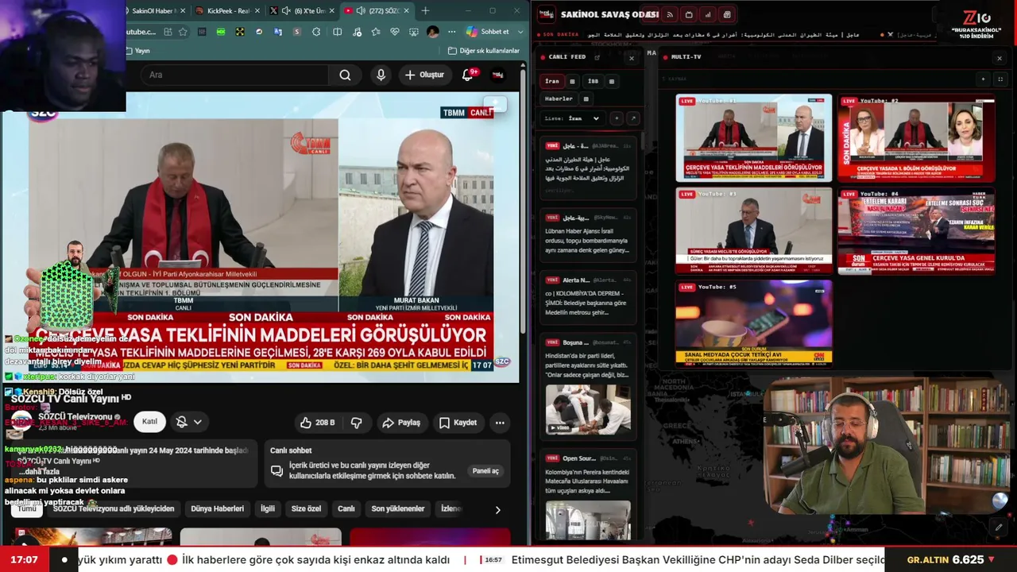Click the grid icon next to Haberler
Screen dimensions: 1017x572
[x=586, y=99]
